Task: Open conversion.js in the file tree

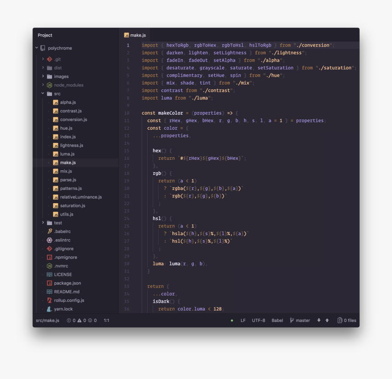Action: [73, 120]
